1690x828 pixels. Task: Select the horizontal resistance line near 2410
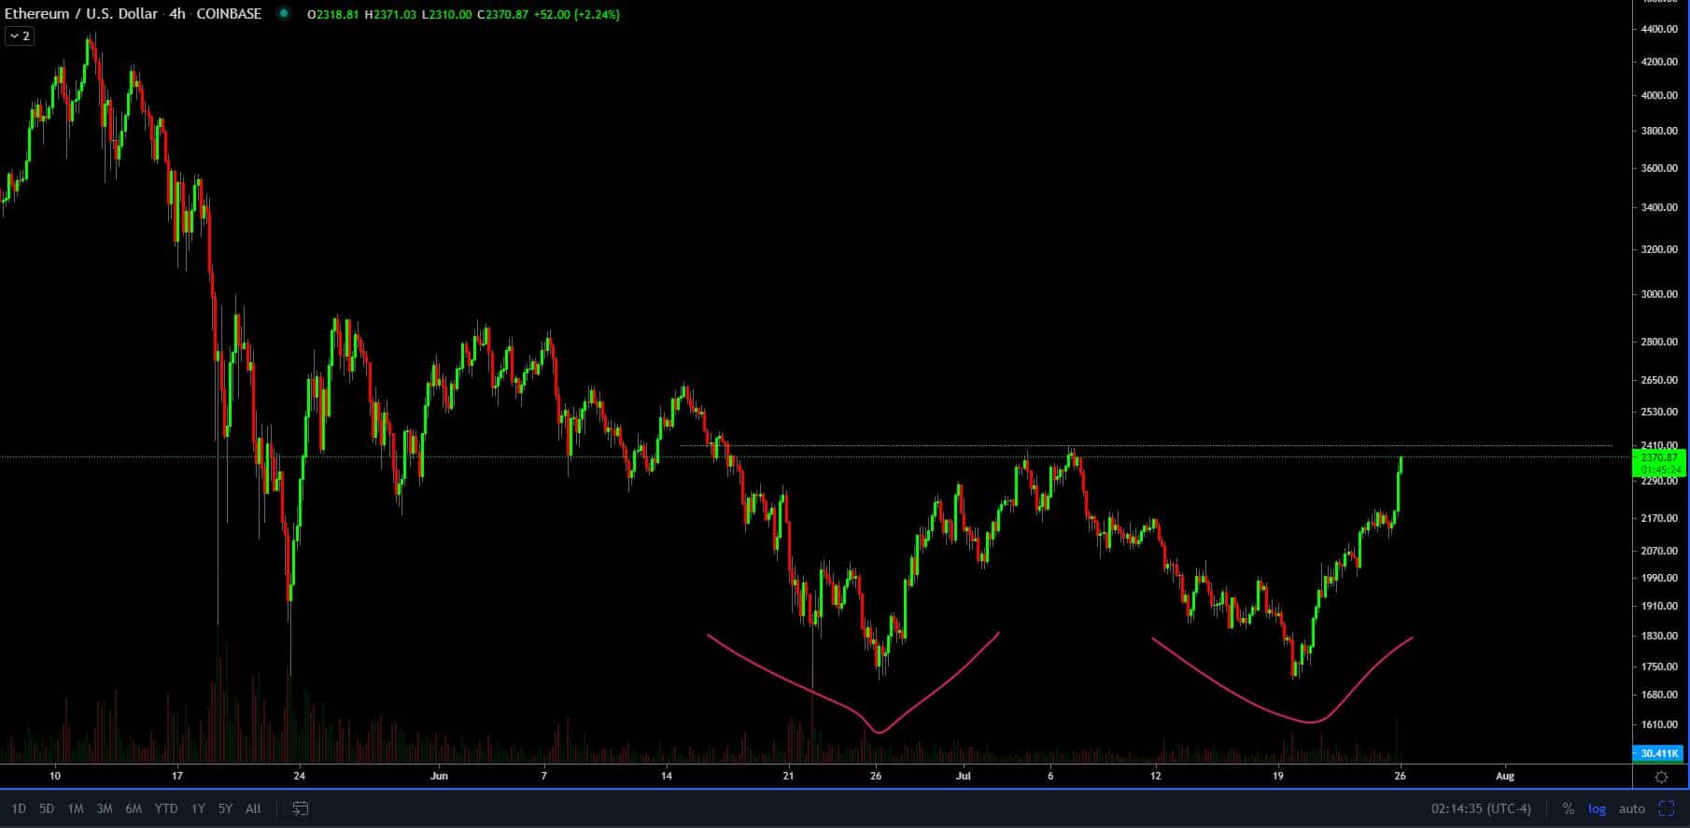click(1307, 445)
